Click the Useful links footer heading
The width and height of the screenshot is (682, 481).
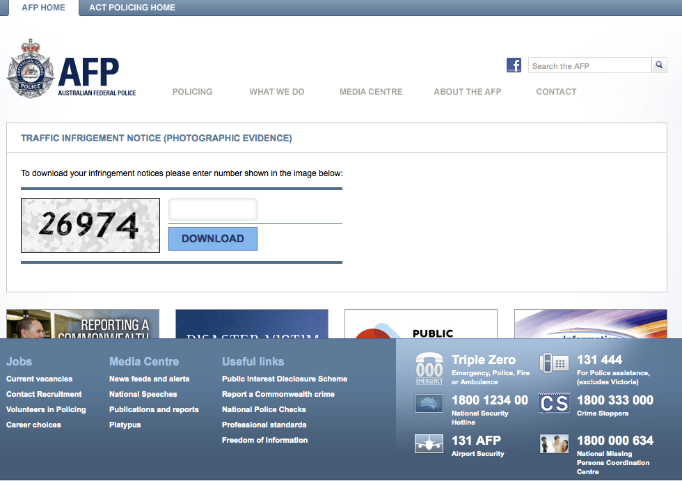(x=253, y=361)
